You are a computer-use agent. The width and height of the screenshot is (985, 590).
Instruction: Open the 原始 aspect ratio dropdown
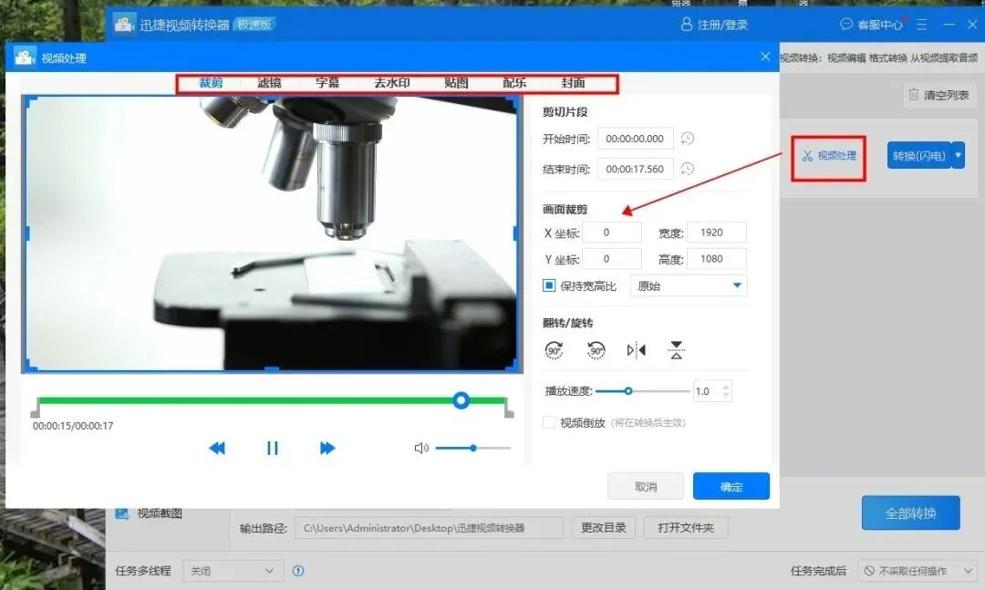(x=689, y=285)
